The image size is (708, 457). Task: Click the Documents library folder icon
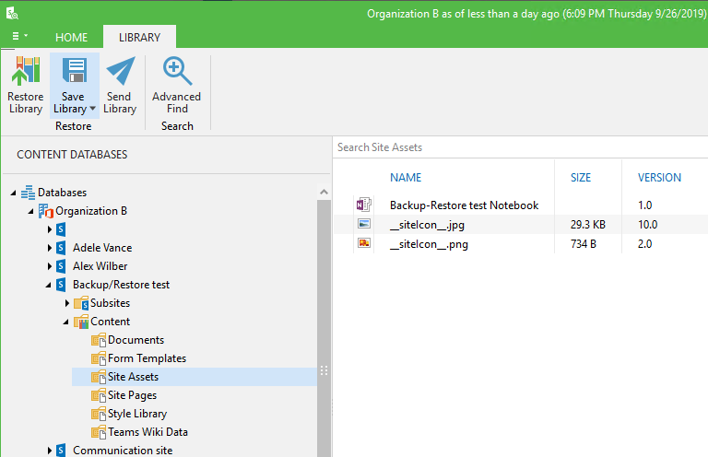pyautogui.click(x=99, y=340)
